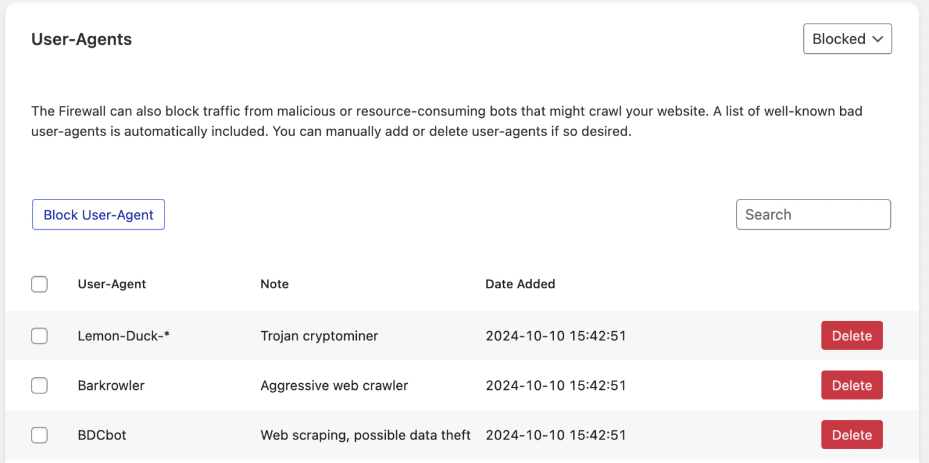
Task: Click the Note column header
Action: 275,284
